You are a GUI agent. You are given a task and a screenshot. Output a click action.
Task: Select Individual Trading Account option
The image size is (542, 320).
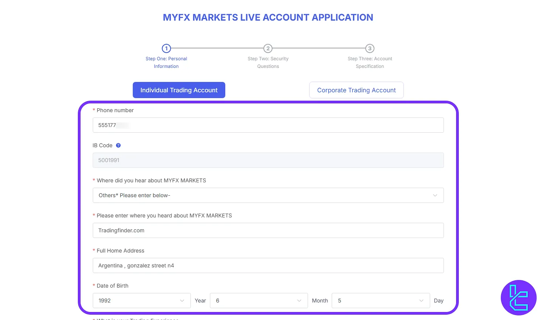(x=179, y=90)
